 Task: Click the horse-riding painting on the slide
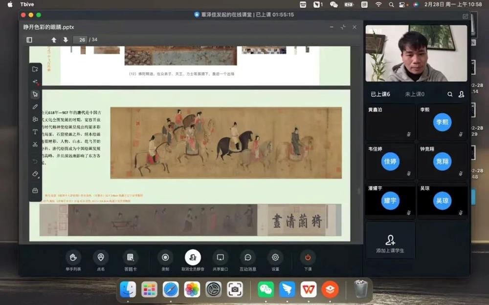226,143
